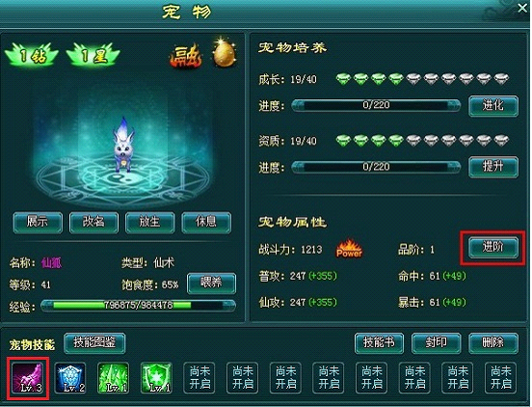Open the 技能图鉴 skill catalog

94,343
